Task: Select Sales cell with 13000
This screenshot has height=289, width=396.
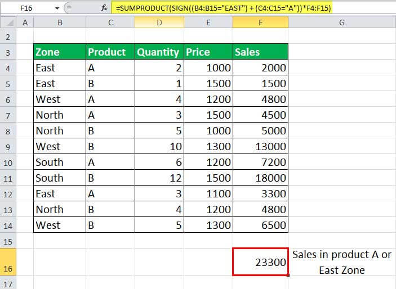Action: (260, 146)
